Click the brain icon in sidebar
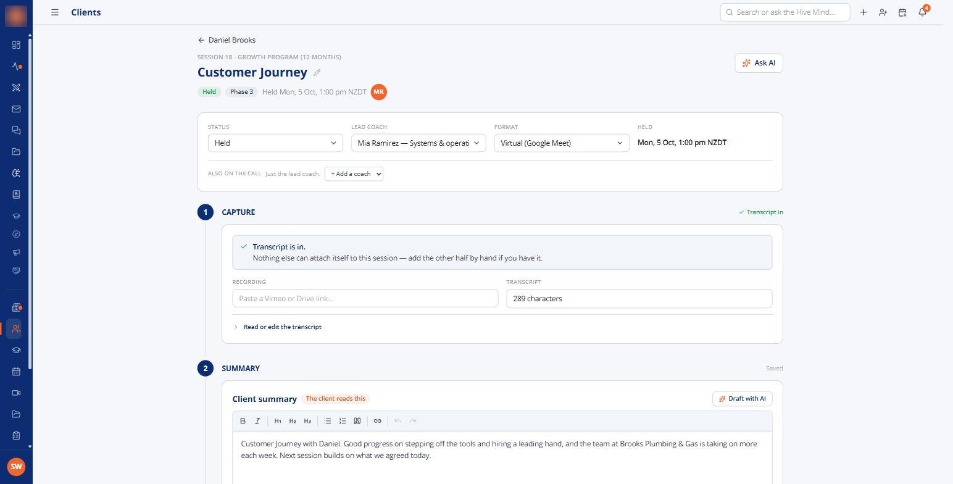 point(16,173)
